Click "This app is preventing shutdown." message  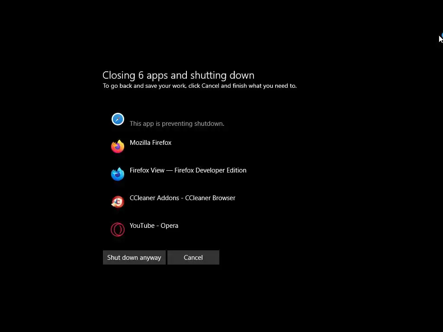pos(177,124)
